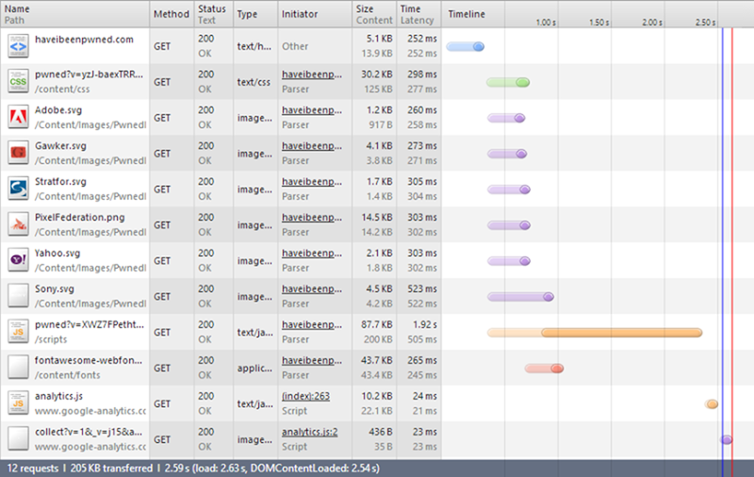Open initiator link in the pwned css row

(x=312, y=74)
